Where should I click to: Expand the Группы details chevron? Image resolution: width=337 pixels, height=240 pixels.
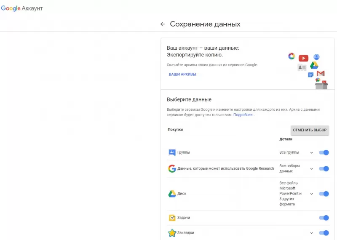312,153
